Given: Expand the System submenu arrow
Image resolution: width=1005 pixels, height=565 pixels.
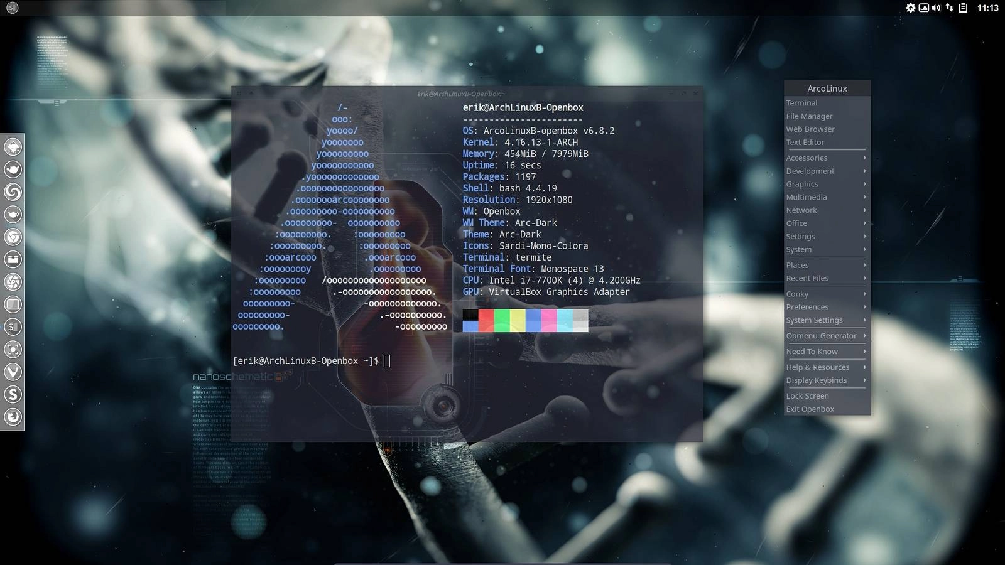Looking at the screenshot, I should click(x=865, y=250).
